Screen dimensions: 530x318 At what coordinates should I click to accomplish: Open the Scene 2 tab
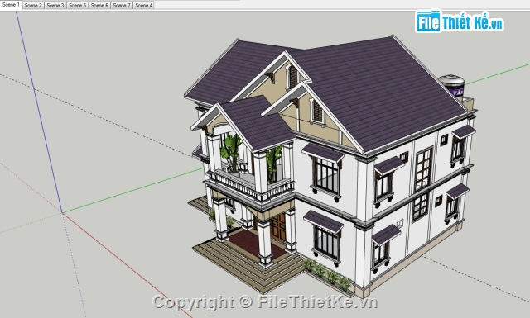(33, 6)
